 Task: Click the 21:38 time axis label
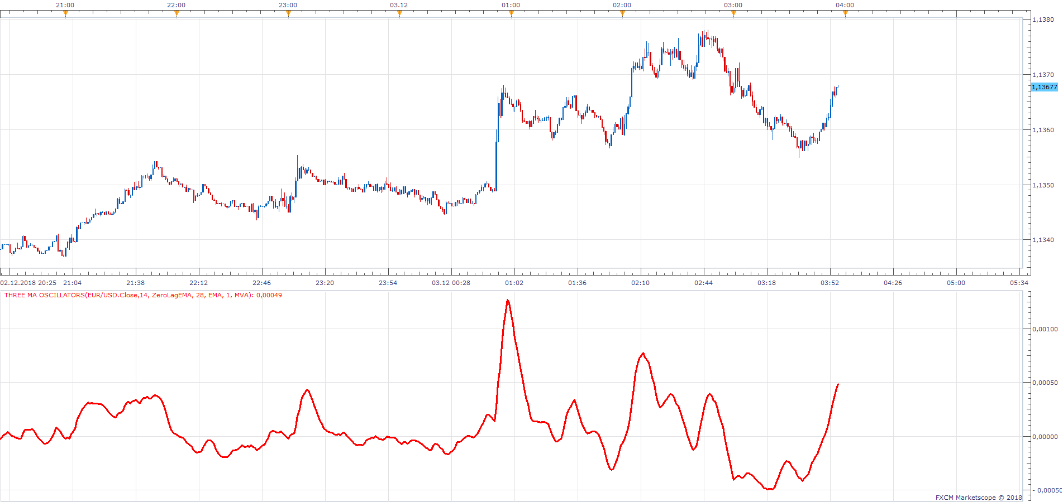tap(136, 283)
